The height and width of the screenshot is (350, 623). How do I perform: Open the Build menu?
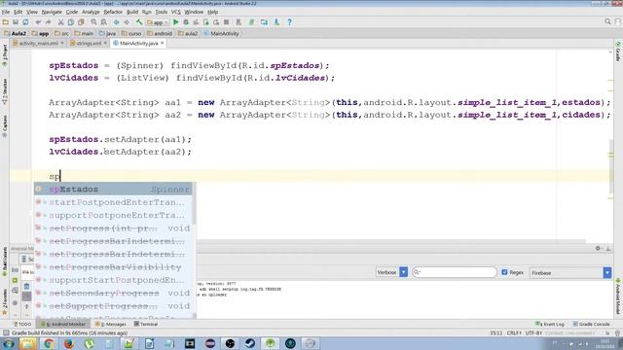click(132, 12)
